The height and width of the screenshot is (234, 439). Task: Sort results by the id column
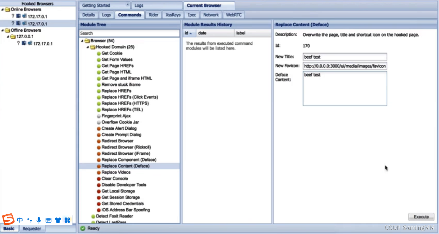point(189,33)
